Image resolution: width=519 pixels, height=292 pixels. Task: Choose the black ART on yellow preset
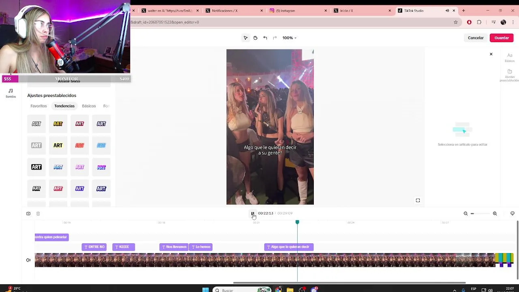point(58,145)
